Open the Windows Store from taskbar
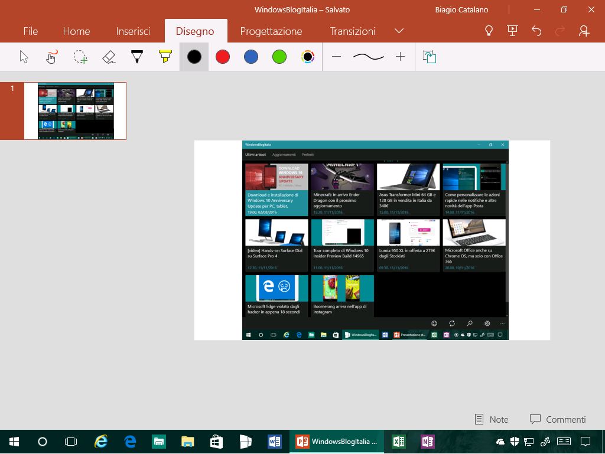Image resolution: width=605 pixels, height=454 pixels. pos(216,442)
